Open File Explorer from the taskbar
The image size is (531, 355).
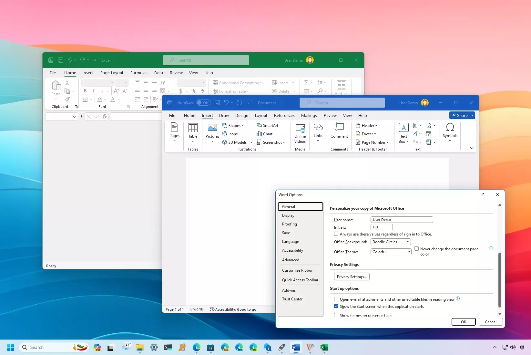click(x=140, y=348)
